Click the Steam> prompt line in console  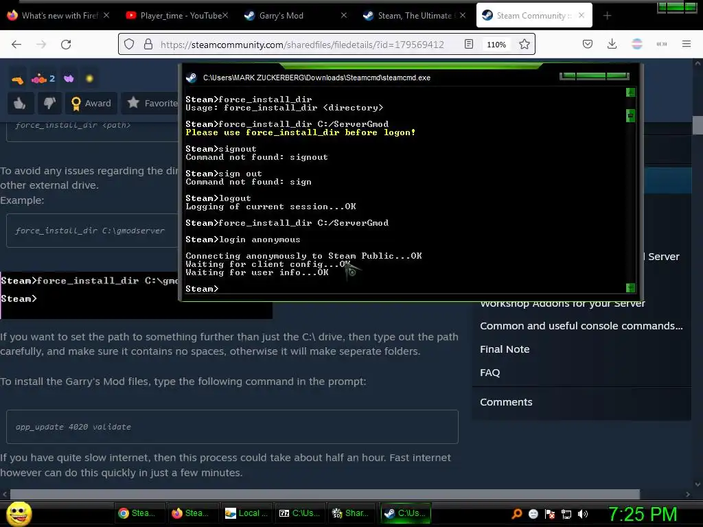point(202,289)
